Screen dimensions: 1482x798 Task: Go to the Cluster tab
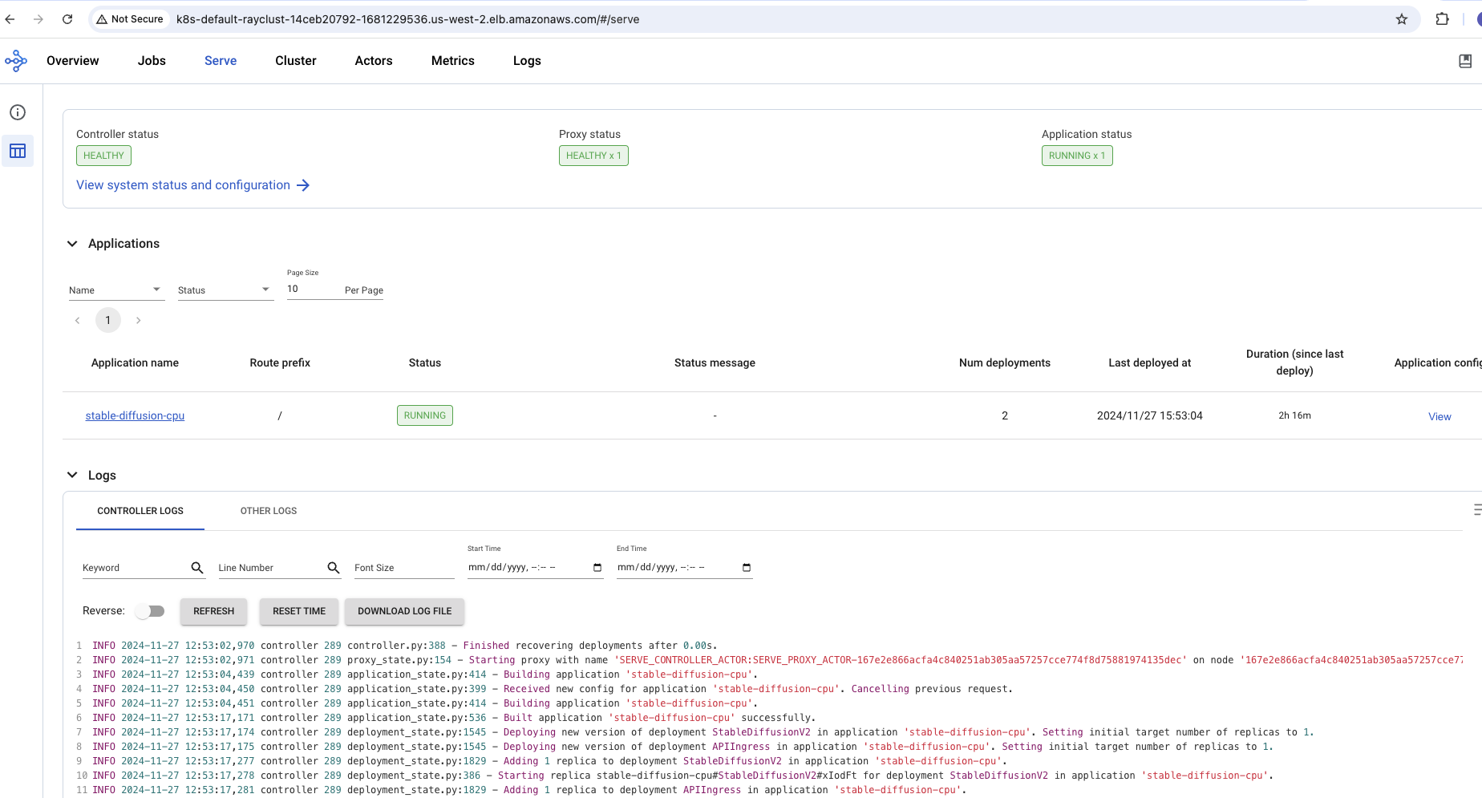tap(295, 61)
